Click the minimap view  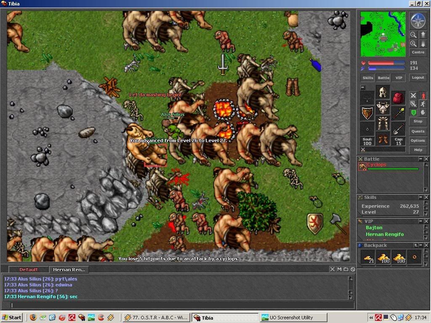(383, 34)
